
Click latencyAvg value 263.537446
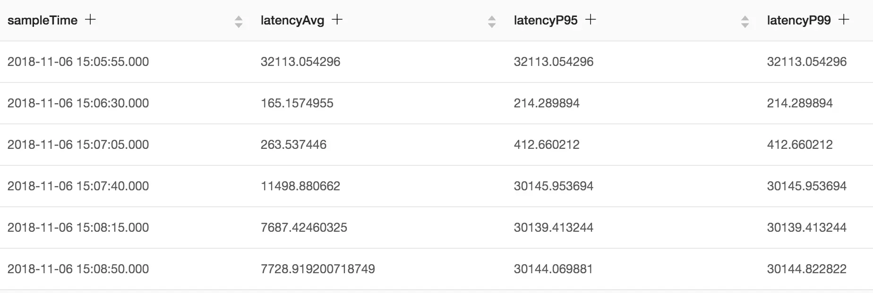coord(293,145)
